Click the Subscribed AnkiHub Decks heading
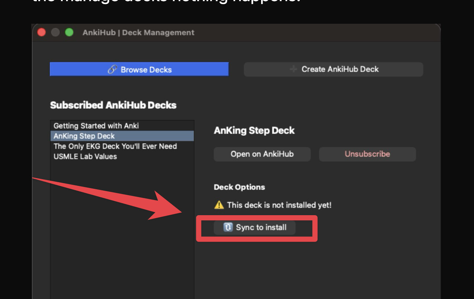Viewport: 474px width, 299px height. [113, 105]
